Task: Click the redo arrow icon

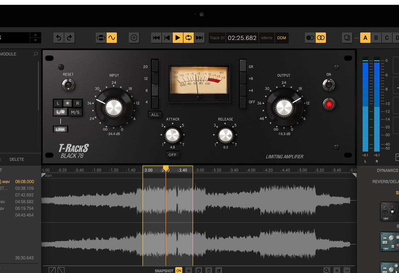Action: point(69,38)
